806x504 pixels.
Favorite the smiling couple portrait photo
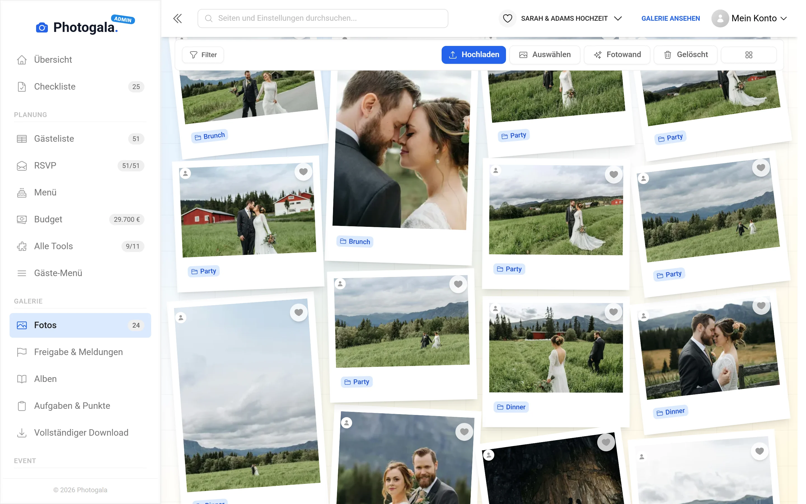point(464,432)
